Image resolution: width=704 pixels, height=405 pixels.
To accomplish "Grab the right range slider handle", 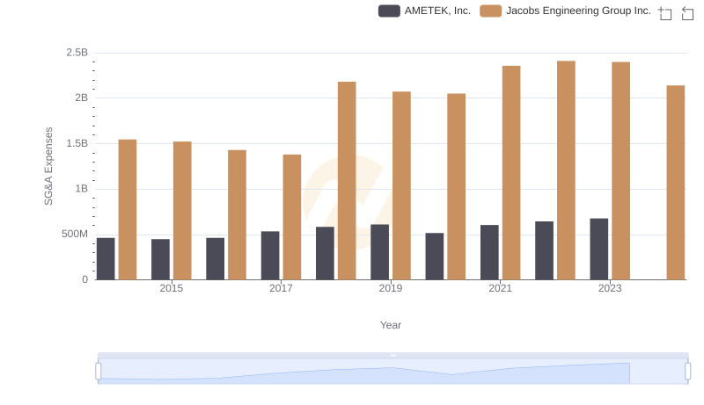I will [x=687, y=371].
